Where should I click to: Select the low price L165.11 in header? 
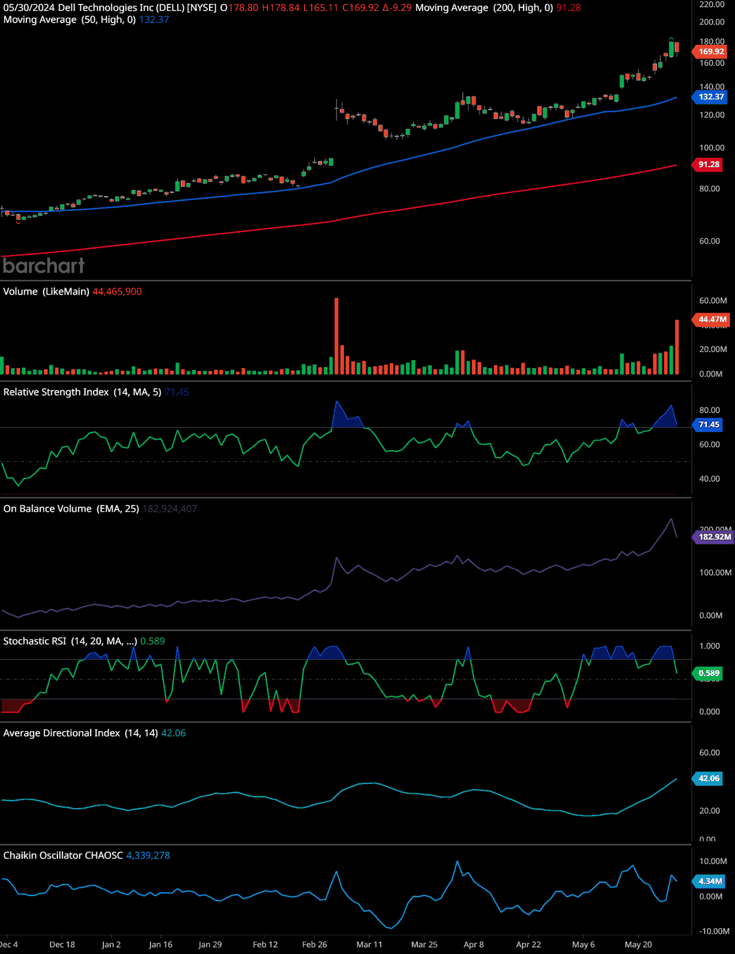[321, 7]
